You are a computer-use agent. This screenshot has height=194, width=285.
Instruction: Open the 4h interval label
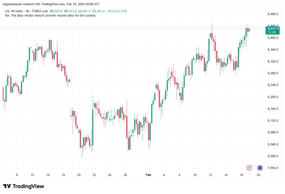click(x=30, y=11)
